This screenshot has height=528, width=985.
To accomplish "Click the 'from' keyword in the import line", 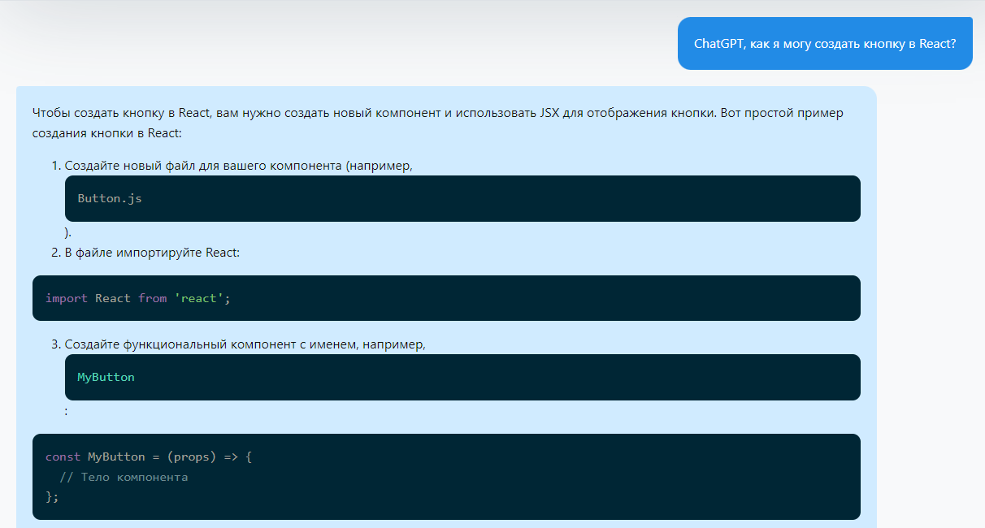I will [152, 298].
